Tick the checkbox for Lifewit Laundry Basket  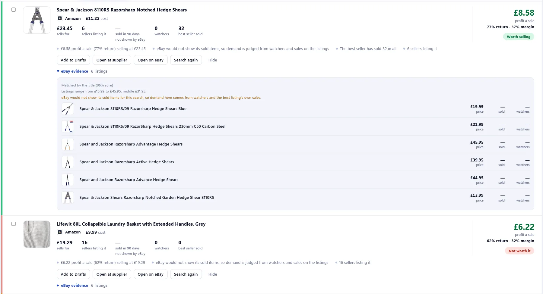coord(14,224)
